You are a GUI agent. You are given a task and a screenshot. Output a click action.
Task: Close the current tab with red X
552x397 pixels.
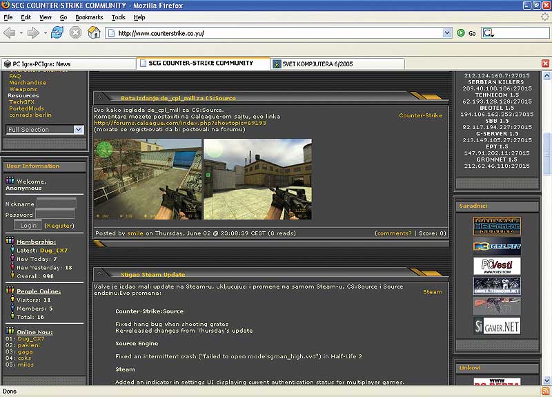[545, 64]
